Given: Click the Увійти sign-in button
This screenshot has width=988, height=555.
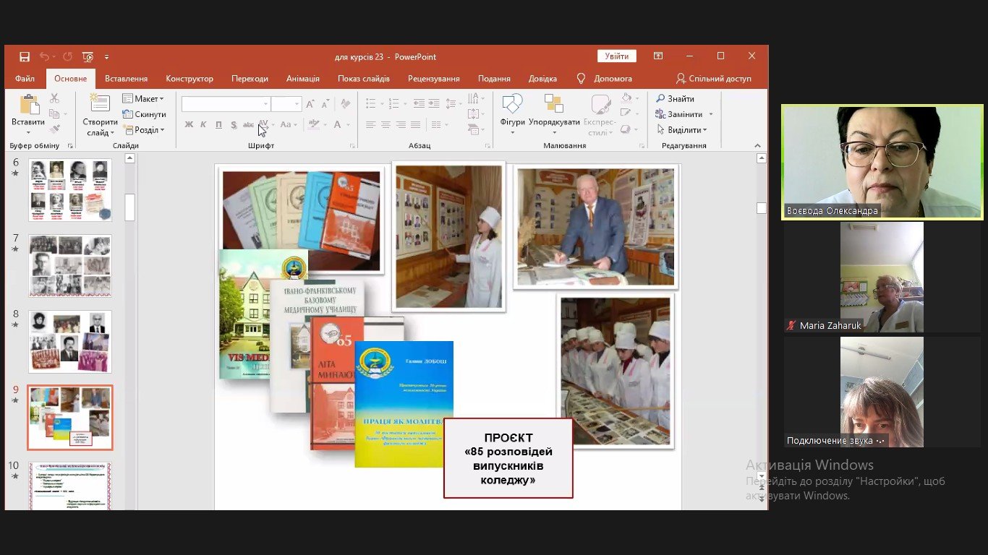Looking at the screenshot, I should [616, 56].
